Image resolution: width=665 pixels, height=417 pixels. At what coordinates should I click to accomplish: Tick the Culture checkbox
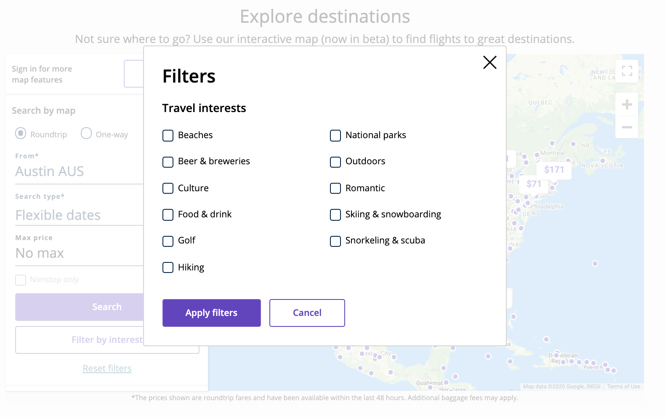pyautogui.click(x=168, y=188)
